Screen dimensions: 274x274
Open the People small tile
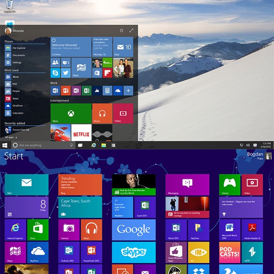coord(55,62)
